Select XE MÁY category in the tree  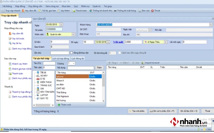(x=44, y=75)
